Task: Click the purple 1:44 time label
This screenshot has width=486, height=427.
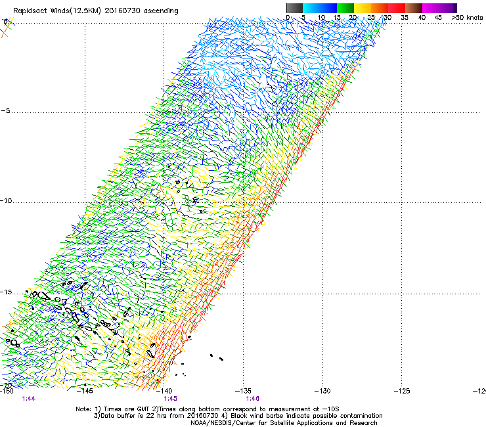Action: pyautogui.click(x=28, y=399)
